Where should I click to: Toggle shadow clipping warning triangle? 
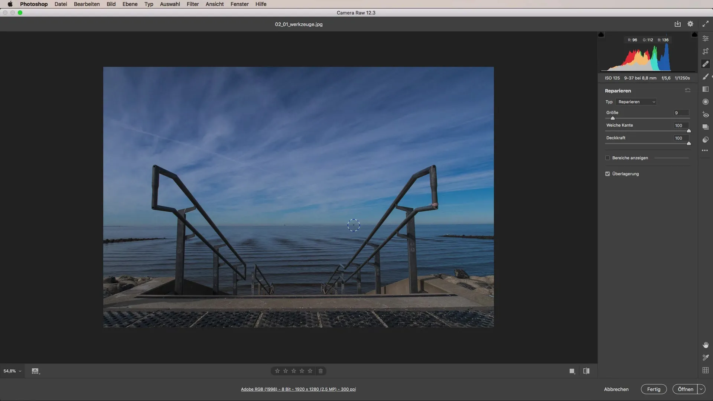point(601,35)
